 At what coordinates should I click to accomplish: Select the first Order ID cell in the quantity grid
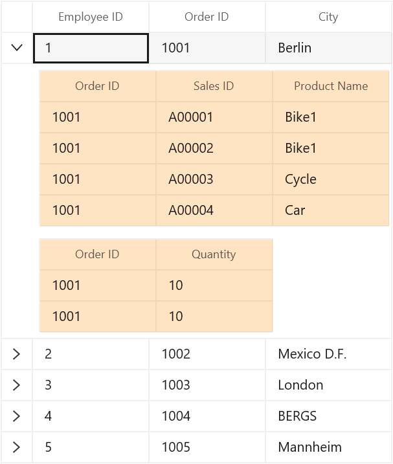[97, 285]
